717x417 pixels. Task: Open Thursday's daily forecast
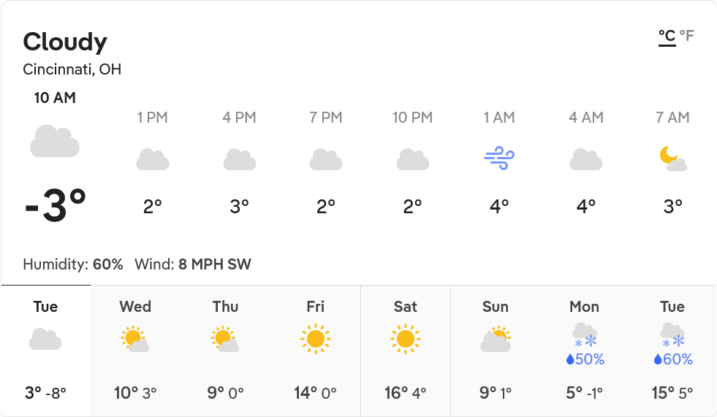click(225, 351)
